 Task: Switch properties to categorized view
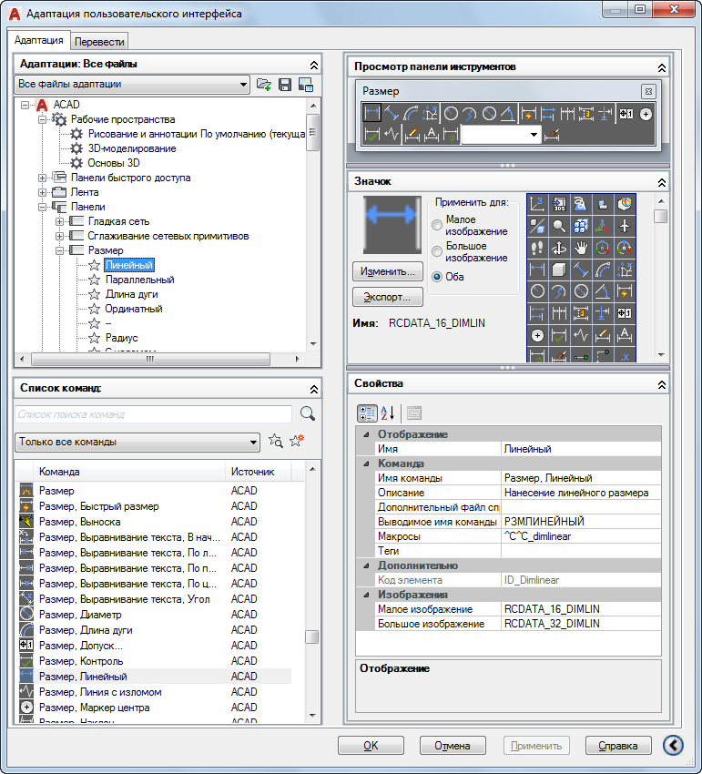(x=367, y=413)
